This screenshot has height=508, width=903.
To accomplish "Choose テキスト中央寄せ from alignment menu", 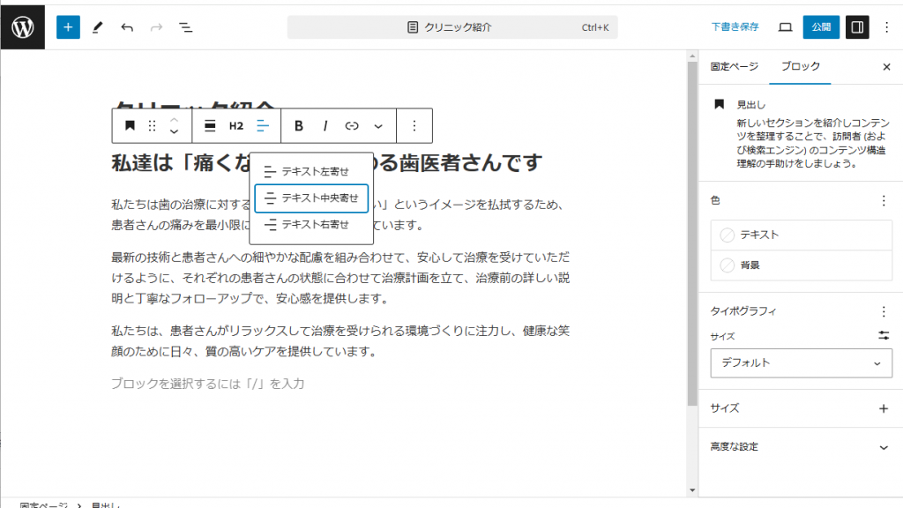I will pyautogui.click(x=311, y=198).
